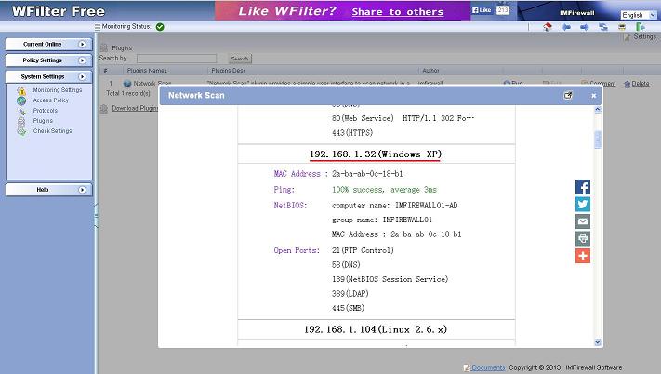The height and width of the screenshot is (374, 661).
Task: Expand the Current Online menu section
Action: [x=49, y=44]
